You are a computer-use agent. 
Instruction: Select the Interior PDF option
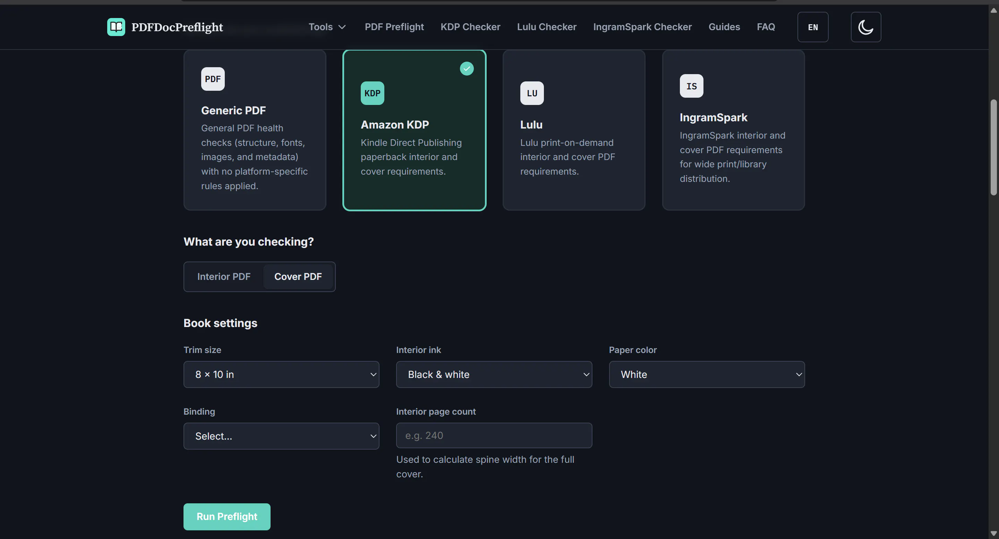tap(224, 276)
